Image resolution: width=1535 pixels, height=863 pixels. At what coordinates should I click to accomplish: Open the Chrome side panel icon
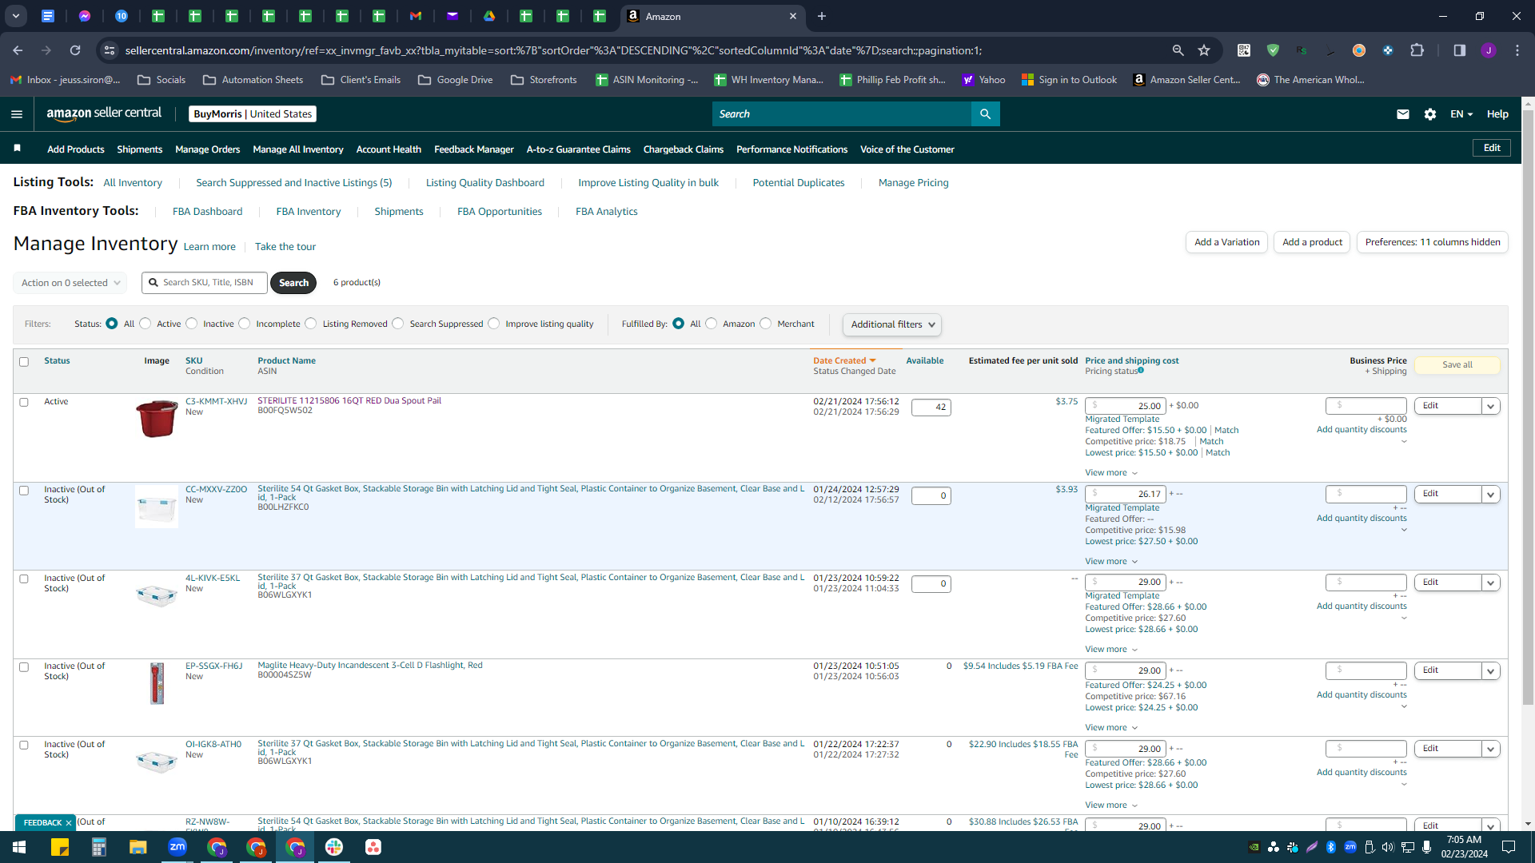[x=1459, y=50]
